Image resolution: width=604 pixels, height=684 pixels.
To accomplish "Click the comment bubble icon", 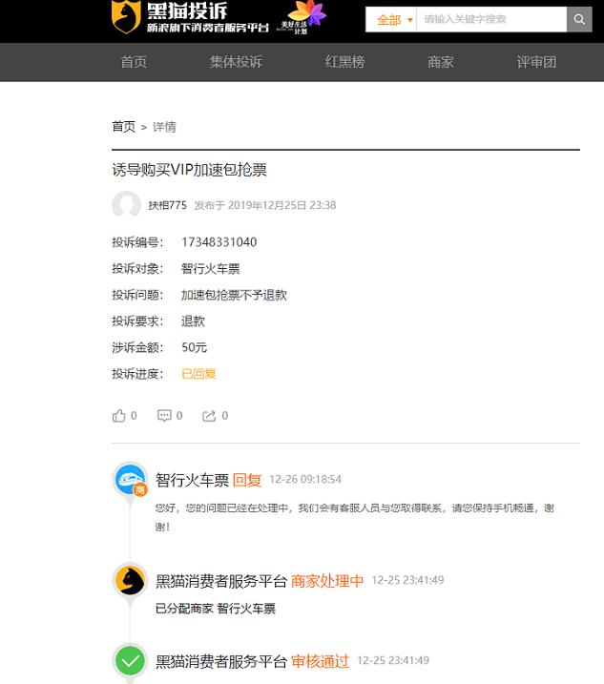I will click(x=164, y=415).
